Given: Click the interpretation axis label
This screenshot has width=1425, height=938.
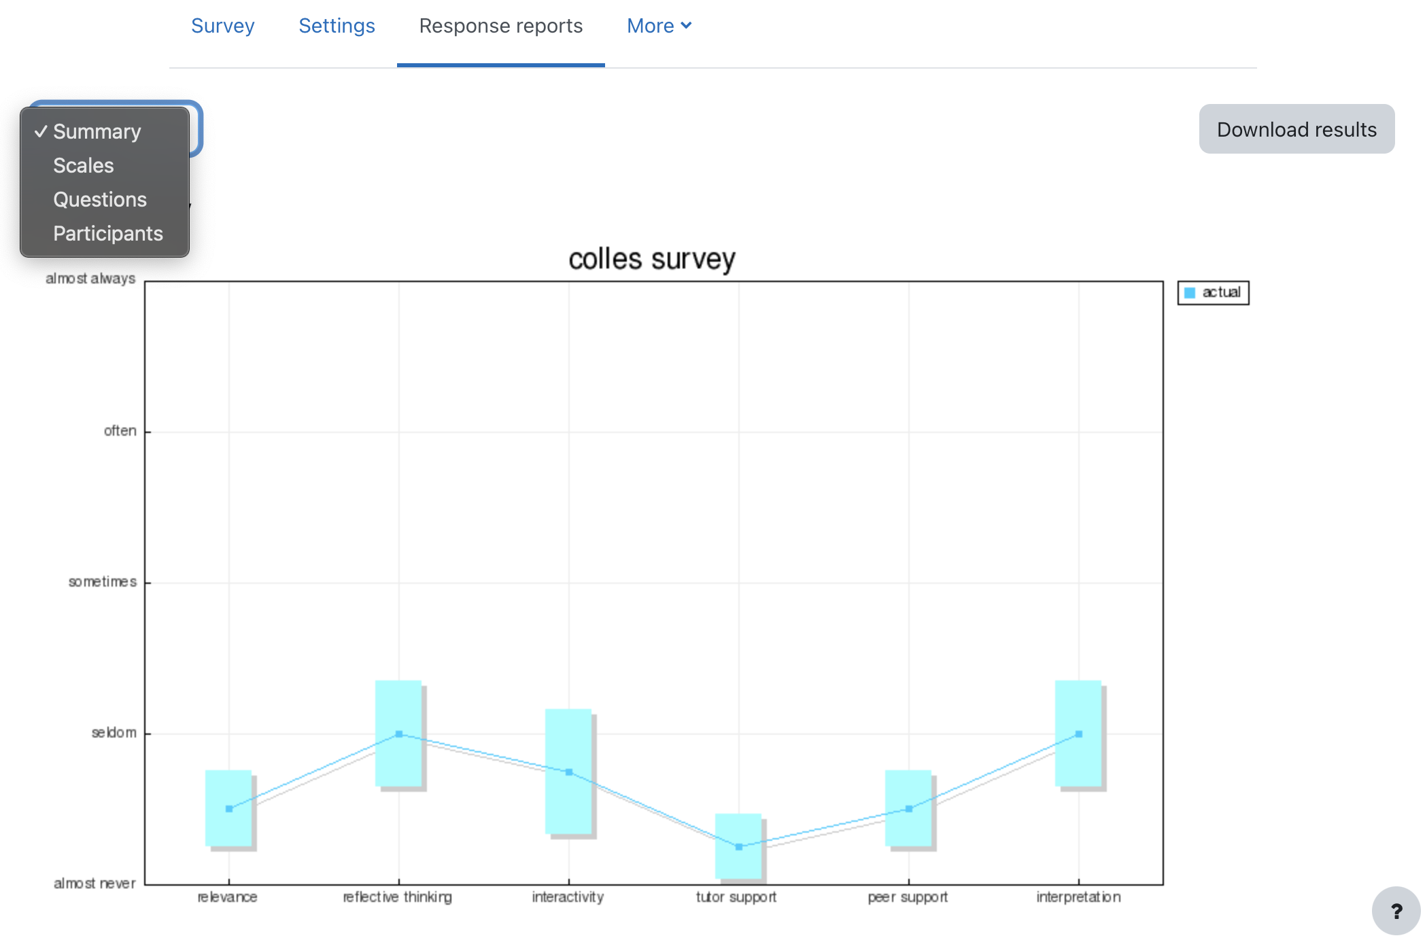Looking at the screenshot, I should 1078,897.
